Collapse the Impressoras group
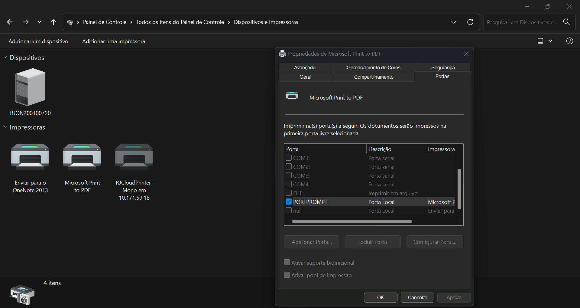Image resolution: width=580 pixels, height=308 pixels. click(5, 127)
